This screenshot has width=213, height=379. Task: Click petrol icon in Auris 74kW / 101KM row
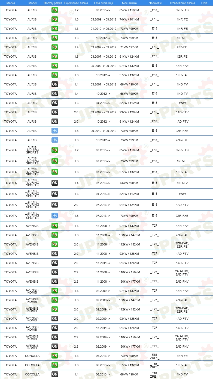coord(55,19)
